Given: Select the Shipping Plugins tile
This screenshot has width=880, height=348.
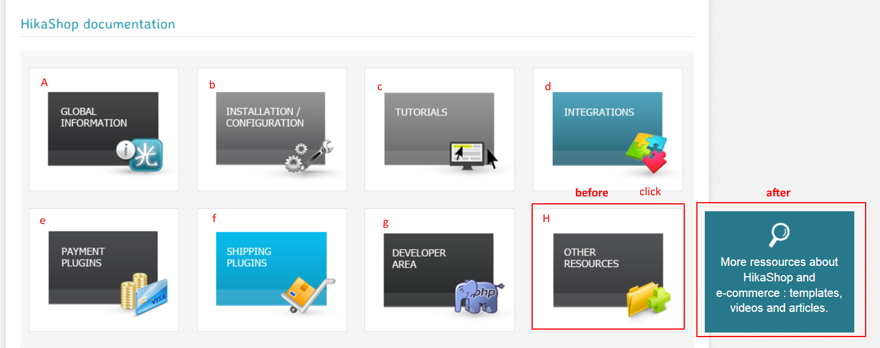Looking at the screenshot, I should (x=272, y=270).
